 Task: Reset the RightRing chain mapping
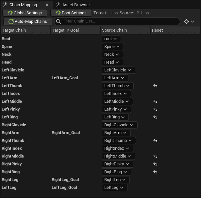click(x=155, y=172)
